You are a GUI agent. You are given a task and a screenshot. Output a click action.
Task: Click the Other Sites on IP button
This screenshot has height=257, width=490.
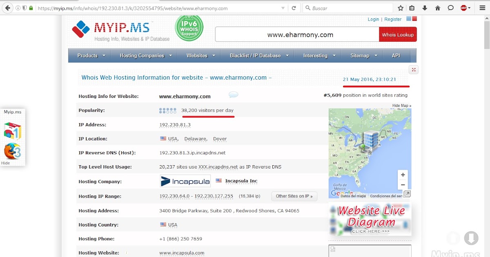(294, 196)
